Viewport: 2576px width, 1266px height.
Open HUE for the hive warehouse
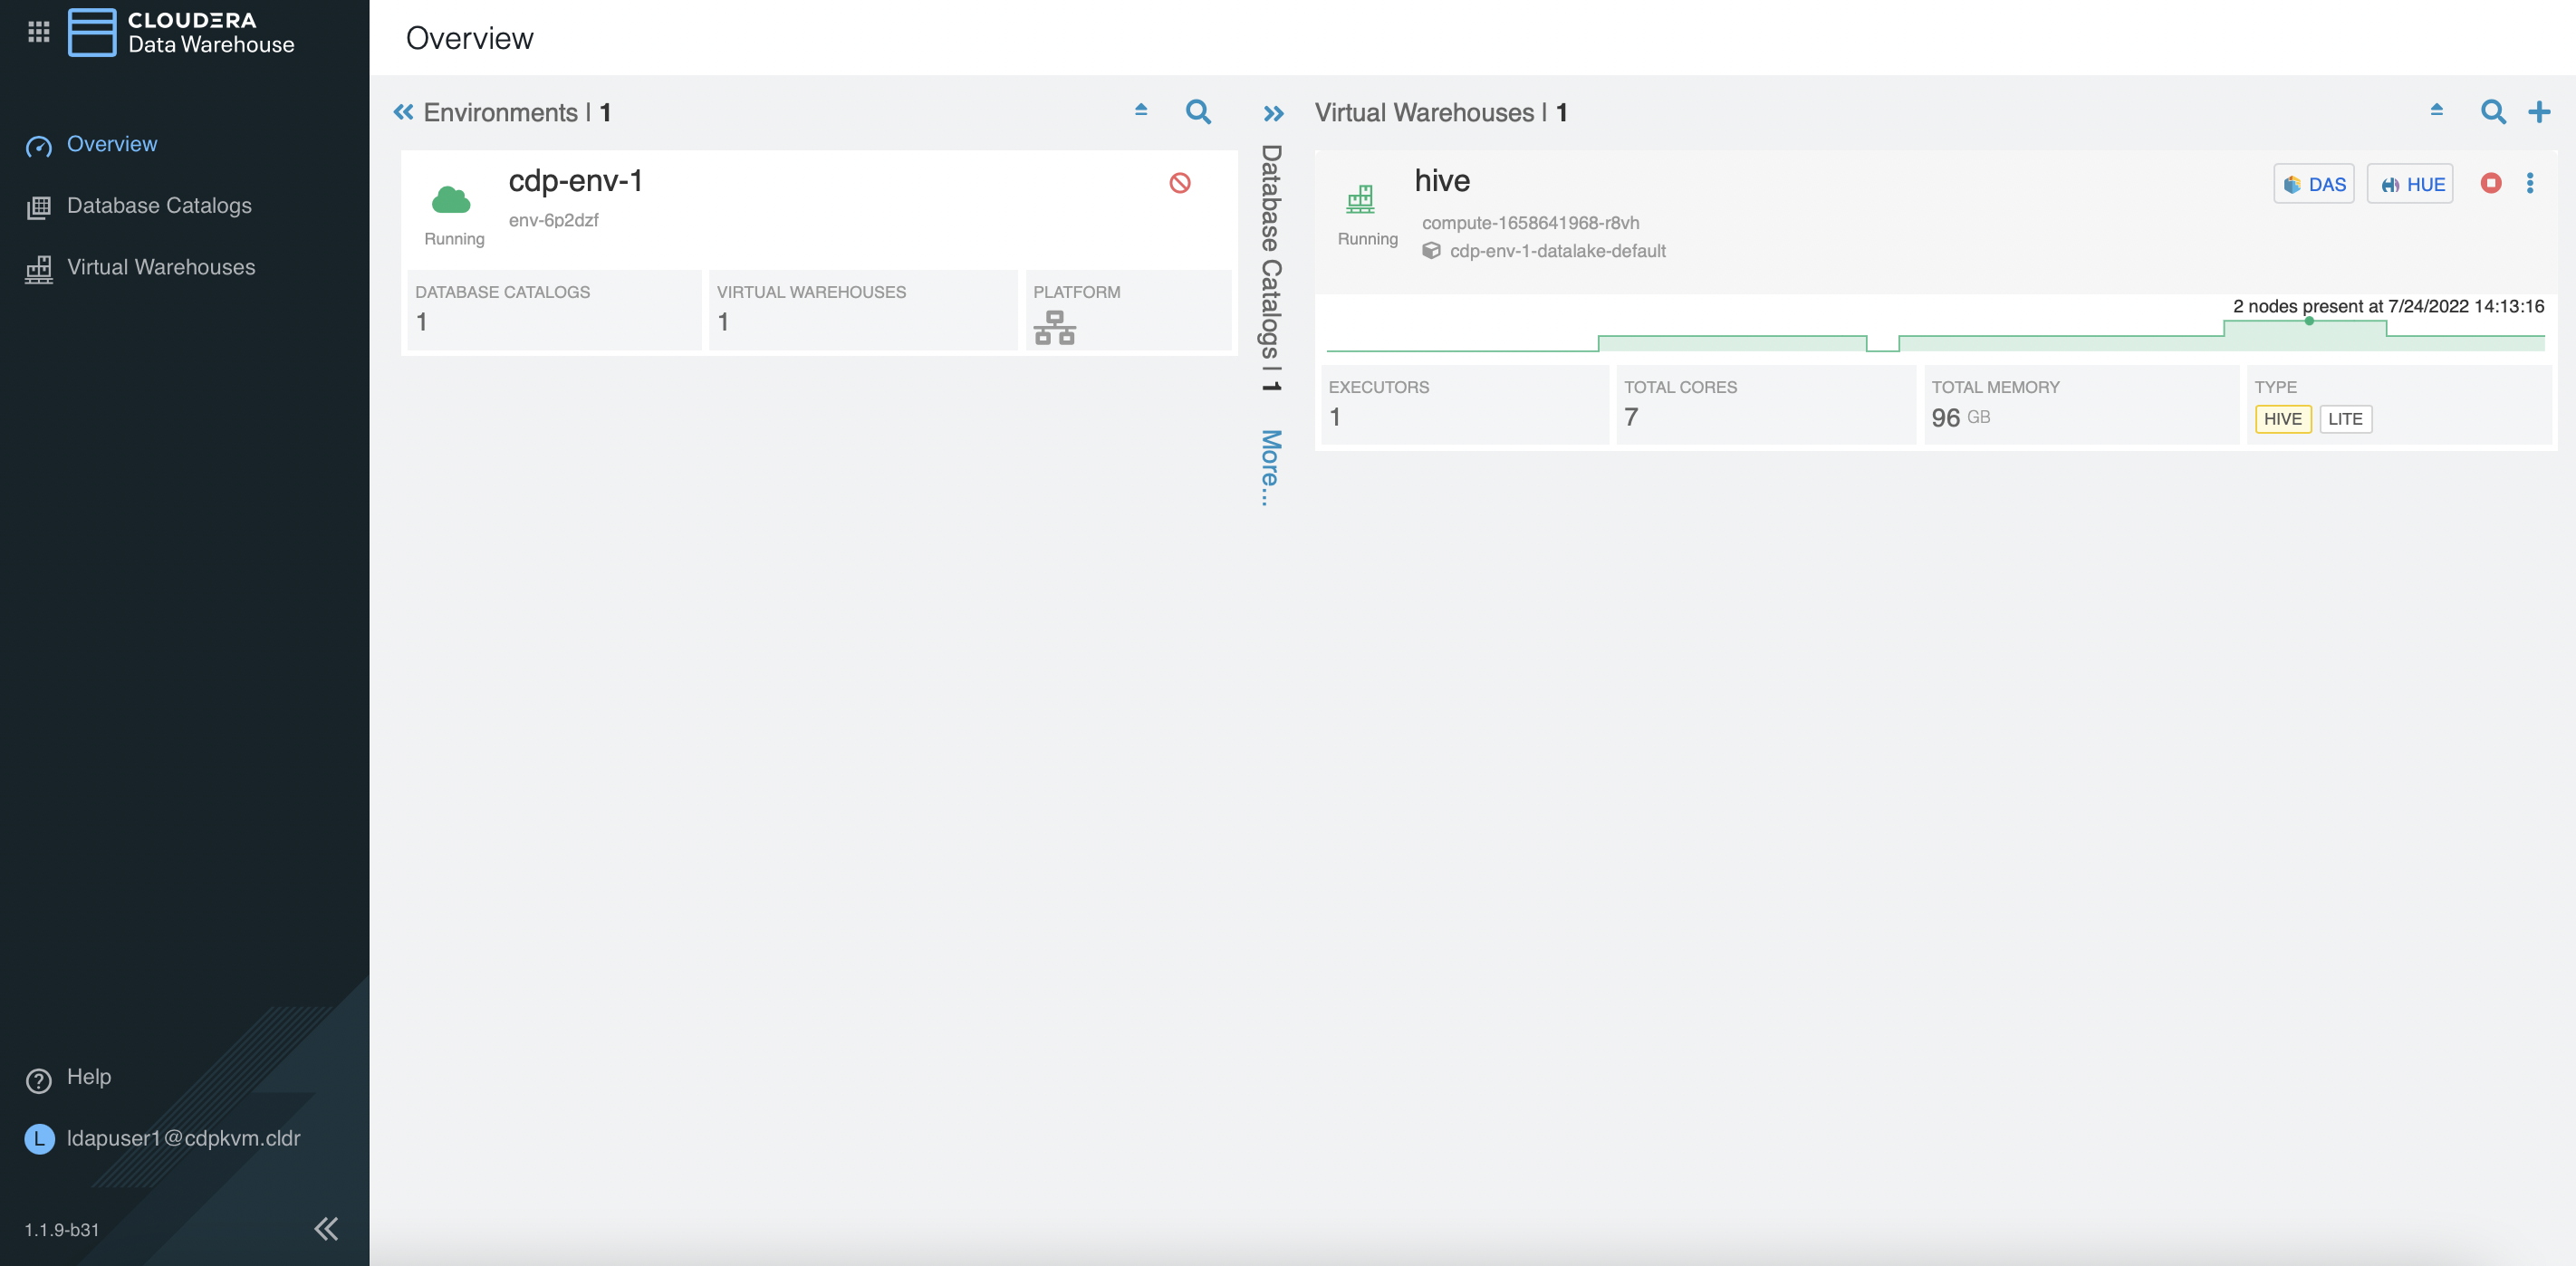[2410, 184]
